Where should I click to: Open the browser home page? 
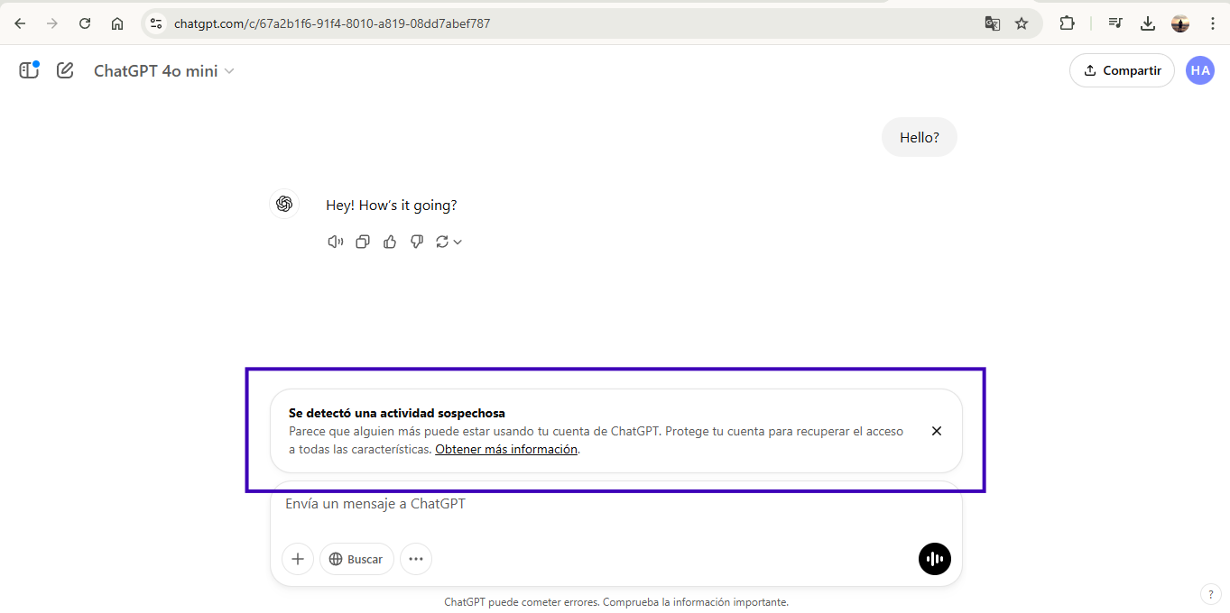[117, 23]
